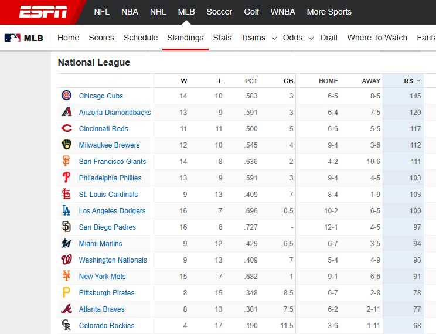This screenshot has width=436, height=334.
Task: Click the Colorado Rockies logo
Action: coord(66,325)
